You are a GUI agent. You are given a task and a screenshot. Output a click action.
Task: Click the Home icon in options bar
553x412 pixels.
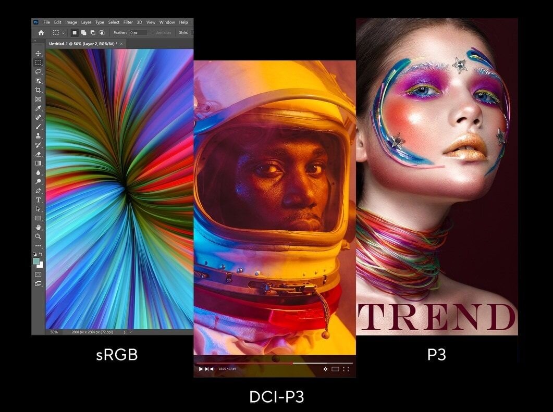tap(41, 32)
